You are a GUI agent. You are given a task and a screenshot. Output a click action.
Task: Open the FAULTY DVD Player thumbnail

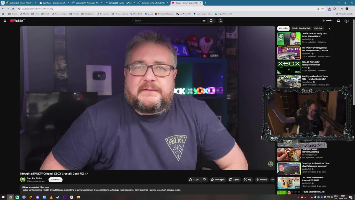coord(289,53)
